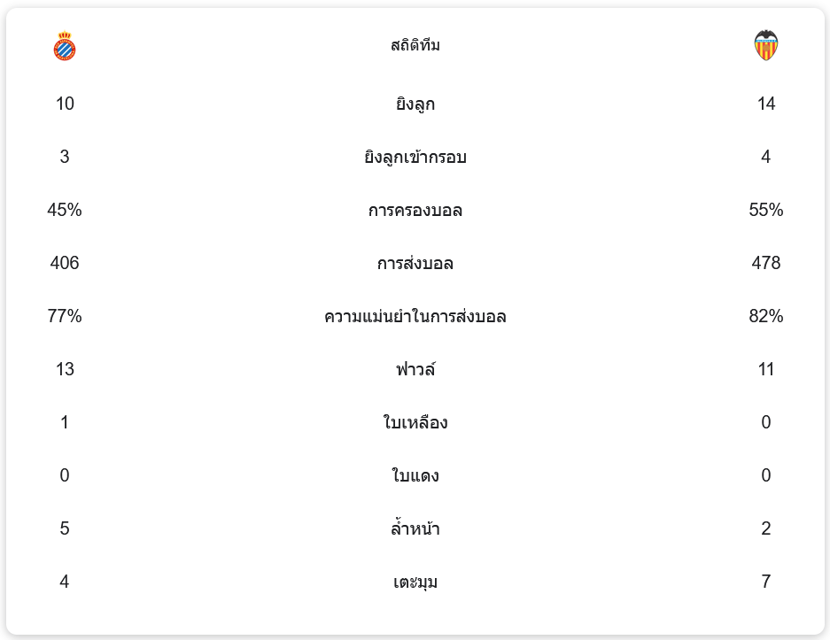Select the เตะมุม row label
The width and height of the screenshot is (830, 640).
tap(415, 582)
